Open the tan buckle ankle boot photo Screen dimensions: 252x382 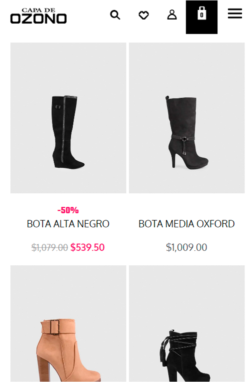click(x=68, y=323)
